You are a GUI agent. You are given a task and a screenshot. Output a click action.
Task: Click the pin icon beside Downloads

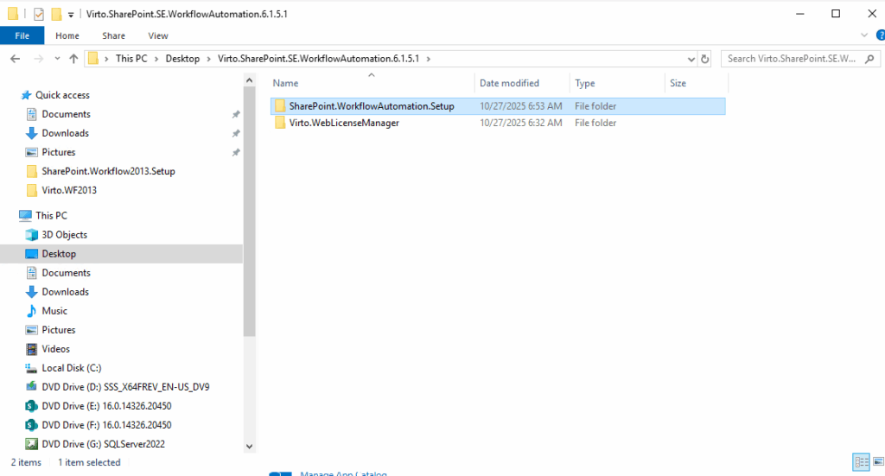pyautogui.click(x=236, y=134)
